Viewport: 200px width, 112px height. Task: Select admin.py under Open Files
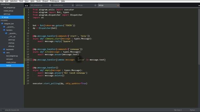(7, 14)
